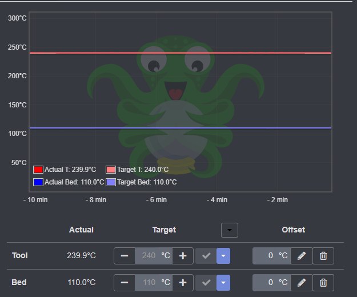Open Bed temperature presets dropdown arrow
The image size is (357, 297).
[x=223, y=283]
